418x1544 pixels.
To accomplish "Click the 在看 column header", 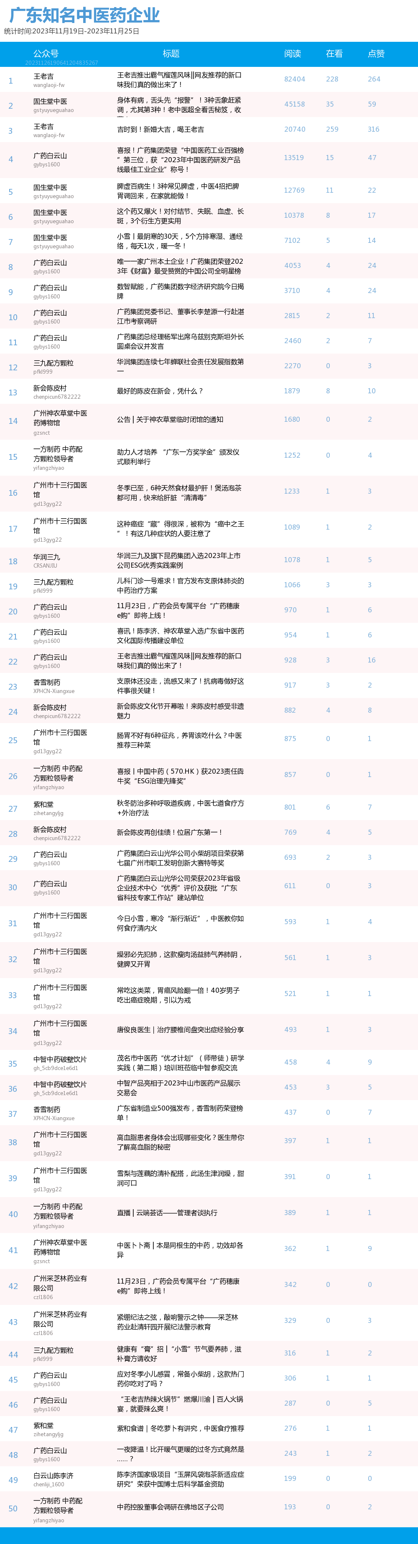I will pos(334,54).
